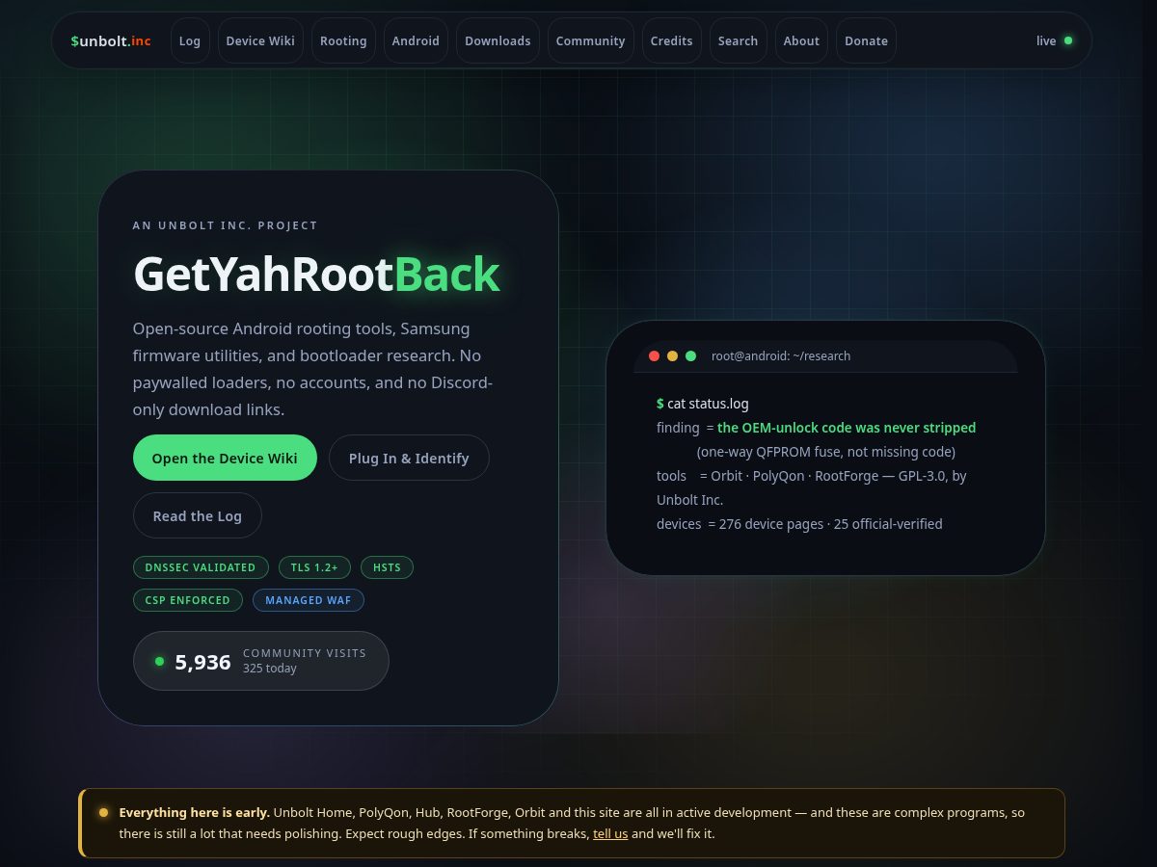Open the $unbolt.inc home logo
The height and width of the screenshot is (867, 1157).
[x=111, y=40]
